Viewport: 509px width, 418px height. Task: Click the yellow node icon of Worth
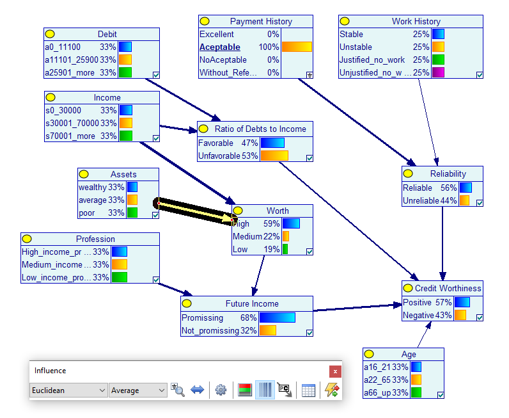(x=238, y=211)
